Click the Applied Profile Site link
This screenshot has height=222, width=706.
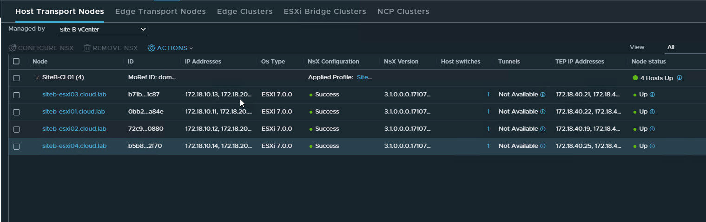coord(364,77)
